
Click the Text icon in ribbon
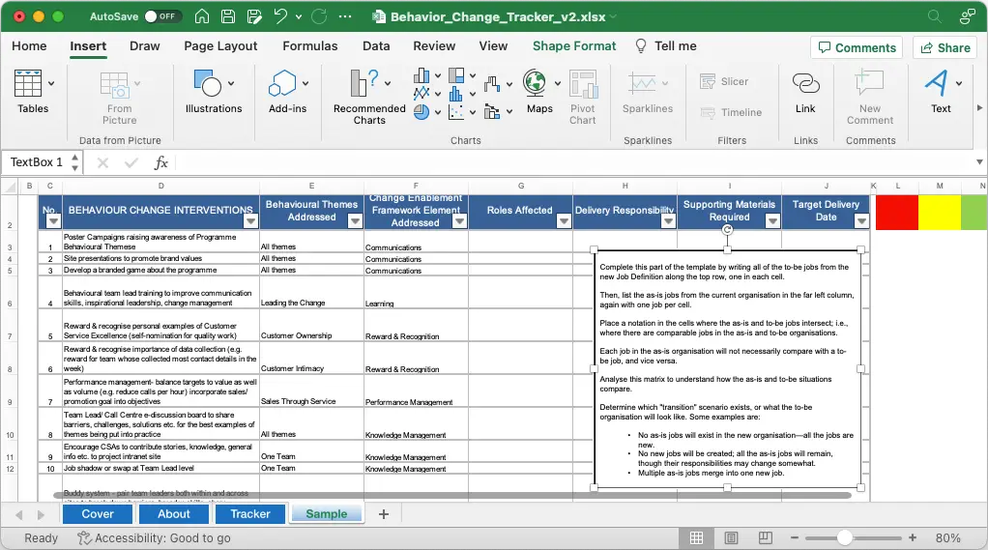[x=936, y=82]
